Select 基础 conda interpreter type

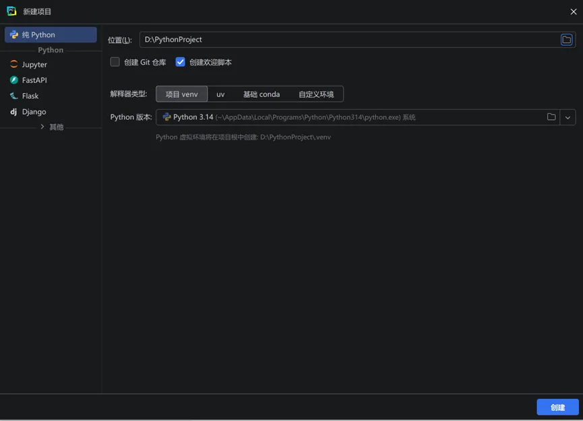point(262,94)
